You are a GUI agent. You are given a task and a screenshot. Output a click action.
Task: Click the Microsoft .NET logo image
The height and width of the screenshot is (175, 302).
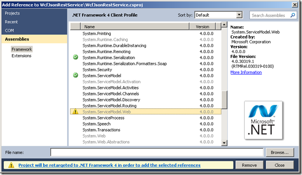[x=263, y=120]
